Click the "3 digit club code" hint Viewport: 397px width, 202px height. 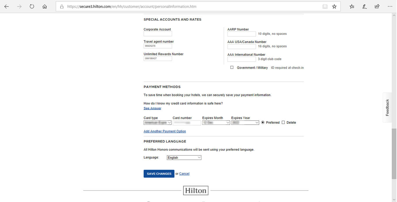(x=270, y=59)
